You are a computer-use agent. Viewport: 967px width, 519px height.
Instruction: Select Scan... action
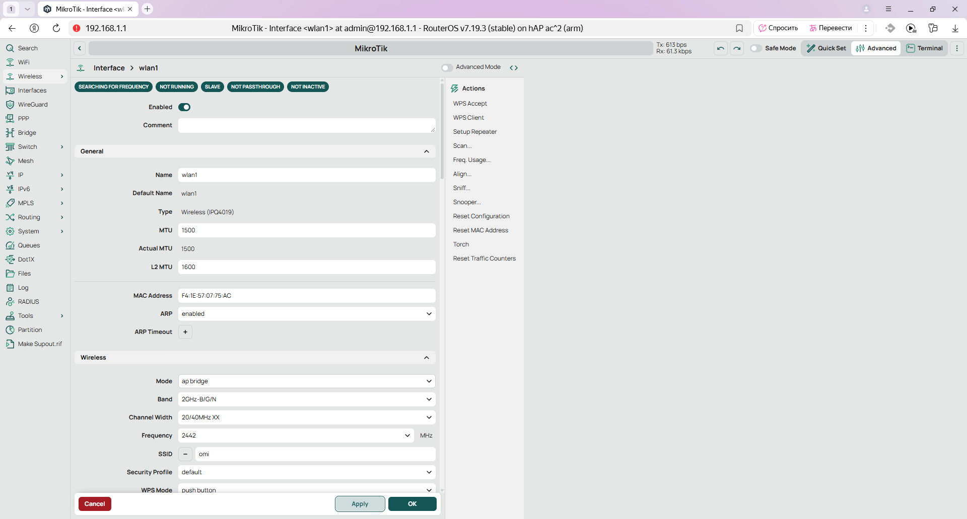tap(462, 146)
